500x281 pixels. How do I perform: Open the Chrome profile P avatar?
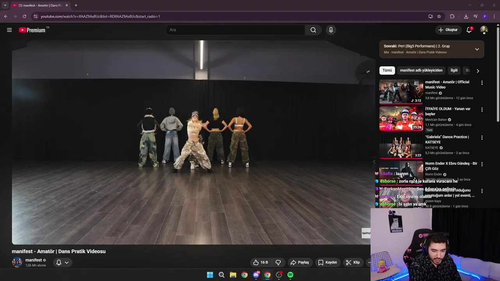[485, 16]
